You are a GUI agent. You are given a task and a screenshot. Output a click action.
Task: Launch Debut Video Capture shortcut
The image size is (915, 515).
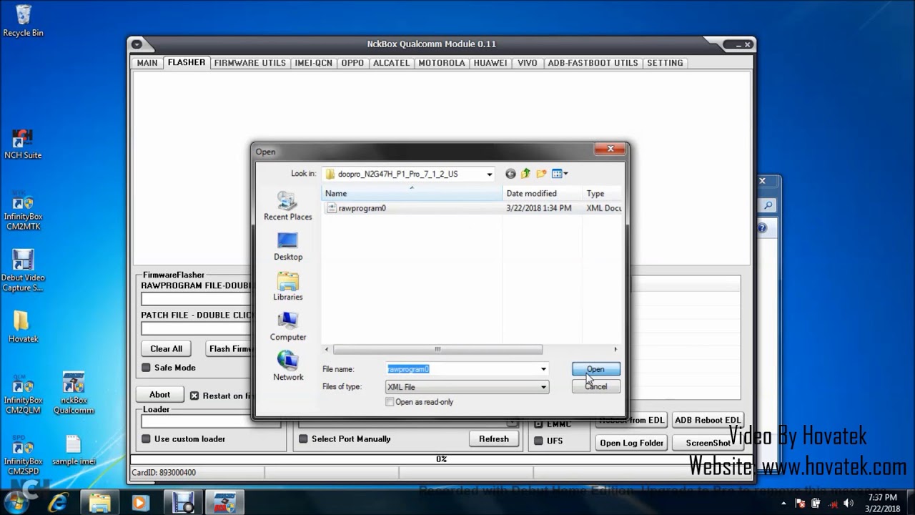click(x=23, y=270)
